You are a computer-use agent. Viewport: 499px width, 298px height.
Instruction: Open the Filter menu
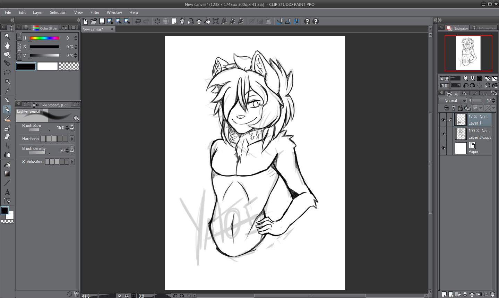pos(95,12)
